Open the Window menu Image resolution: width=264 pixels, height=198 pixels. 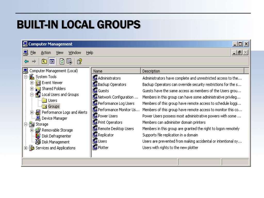[x=75, y=53]
